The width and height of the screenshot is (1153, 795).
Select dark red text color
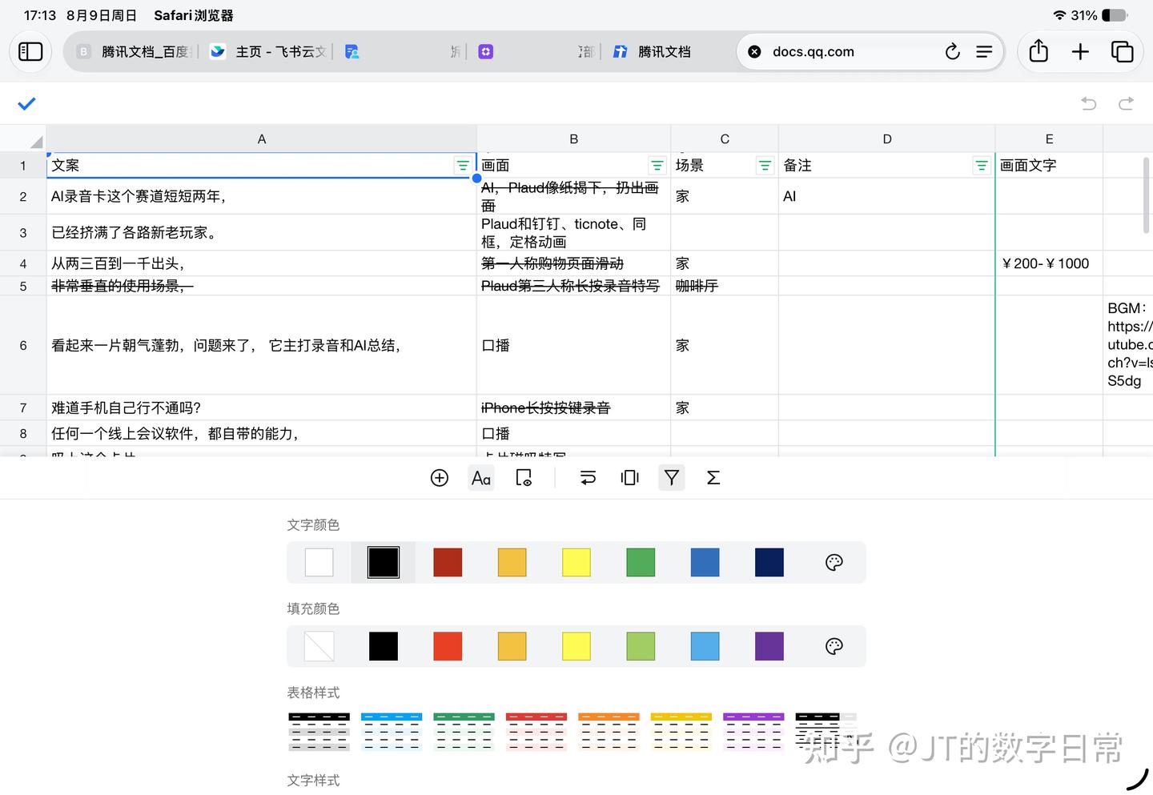coord(448,562)
